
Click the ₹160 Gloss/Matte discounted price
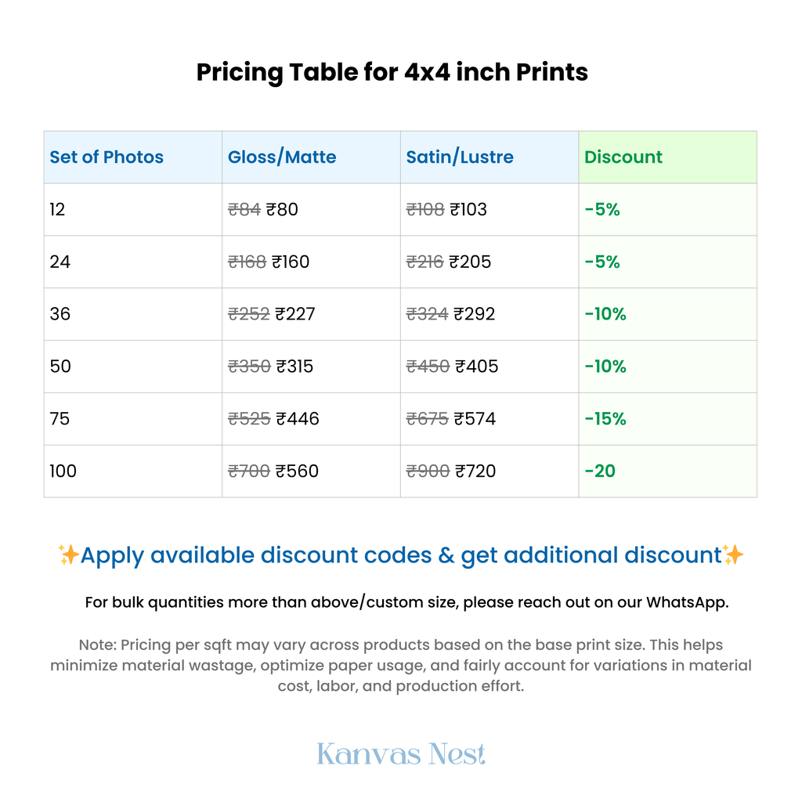pos(291,262)
